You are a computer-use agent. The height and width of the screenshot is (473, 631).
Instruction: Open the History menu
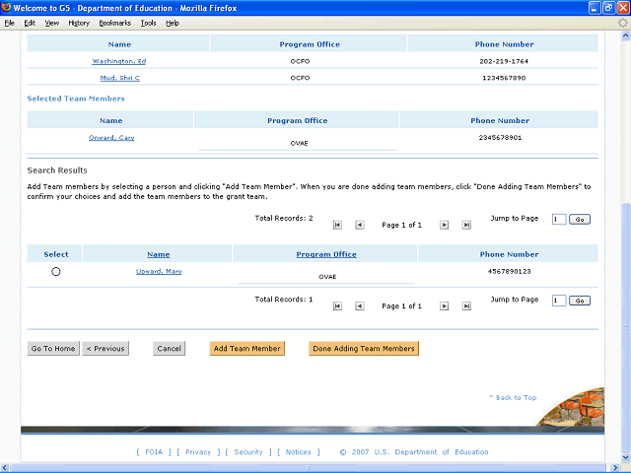point(79,22)
